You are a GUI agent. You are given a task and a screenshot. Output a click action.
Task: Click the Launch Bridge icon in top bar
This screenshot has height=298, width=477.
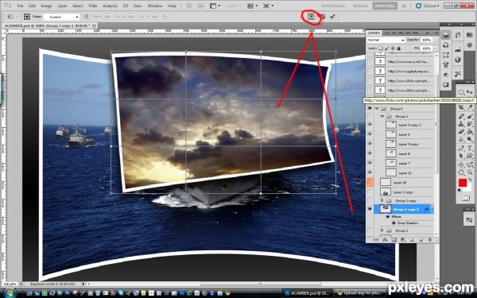tap(188, 6)
